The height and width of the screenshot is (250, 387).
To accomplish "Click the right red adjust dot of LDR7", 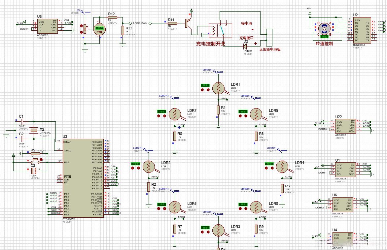I will point(164,116).
